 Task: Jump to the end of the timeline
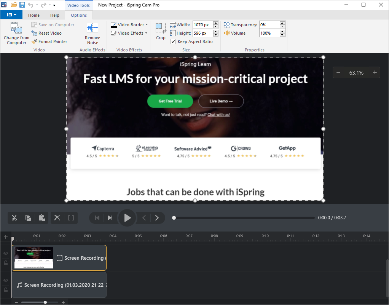click(x=110, y=218)
